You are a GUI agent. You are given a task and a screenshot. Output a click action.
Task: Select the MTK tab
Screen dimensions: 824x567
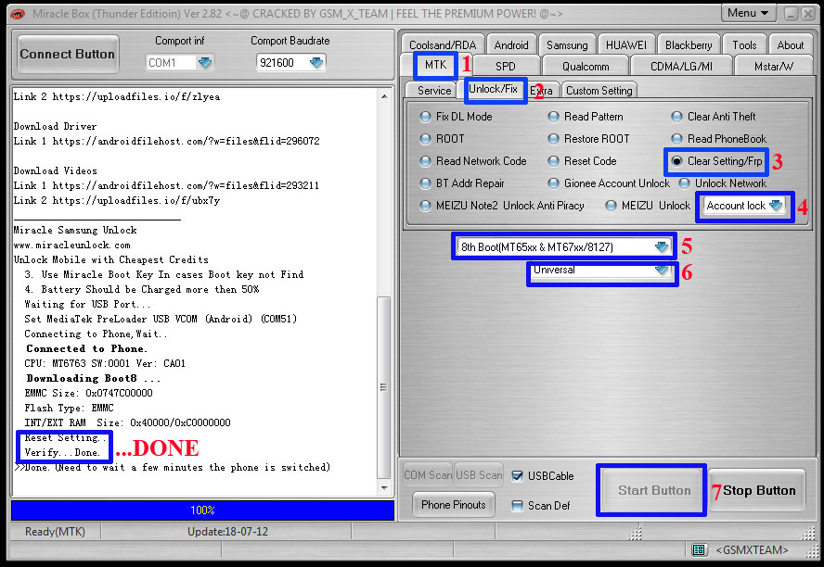click(x=435, y=65)
